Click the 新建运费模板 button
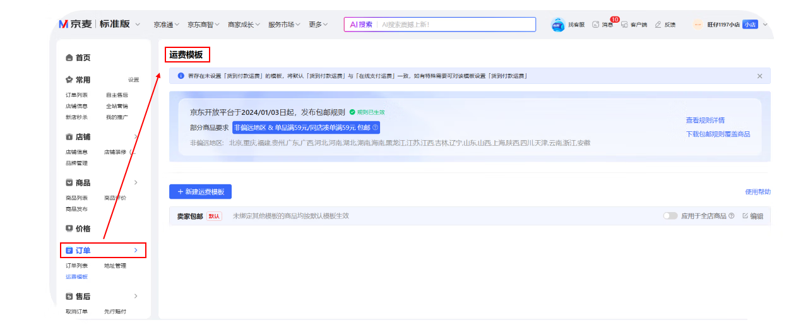 tap(200, 192)
